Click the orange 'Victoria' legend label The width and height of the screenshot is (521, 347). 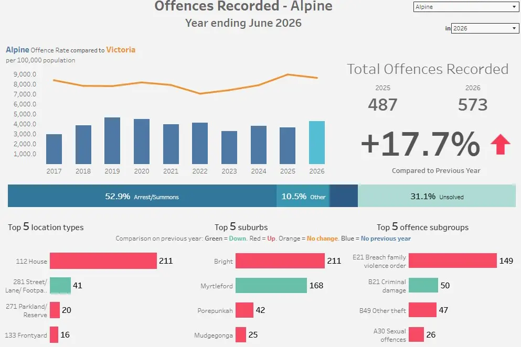(x=121, y=50)
